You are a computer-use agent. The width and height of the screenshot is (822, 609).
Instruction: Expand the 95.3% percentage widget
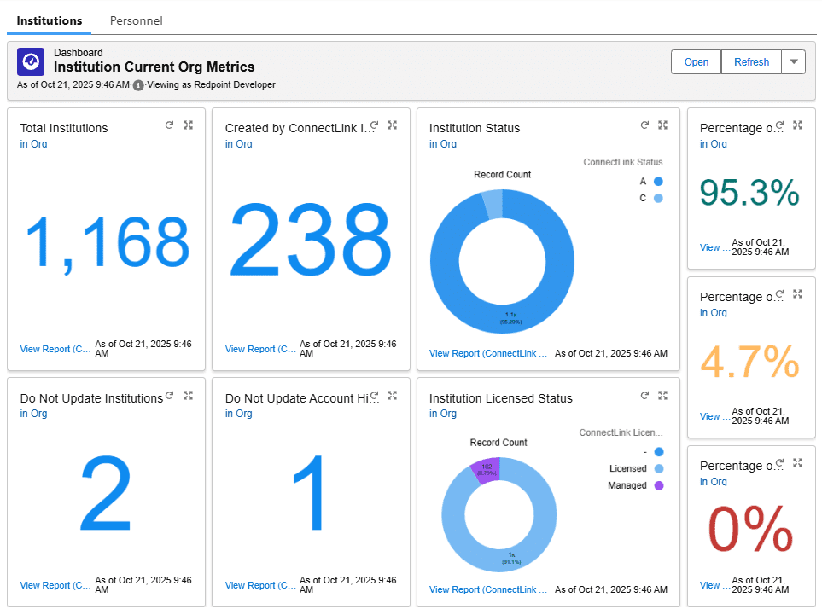pyautogui.click(x=797, y=125)
